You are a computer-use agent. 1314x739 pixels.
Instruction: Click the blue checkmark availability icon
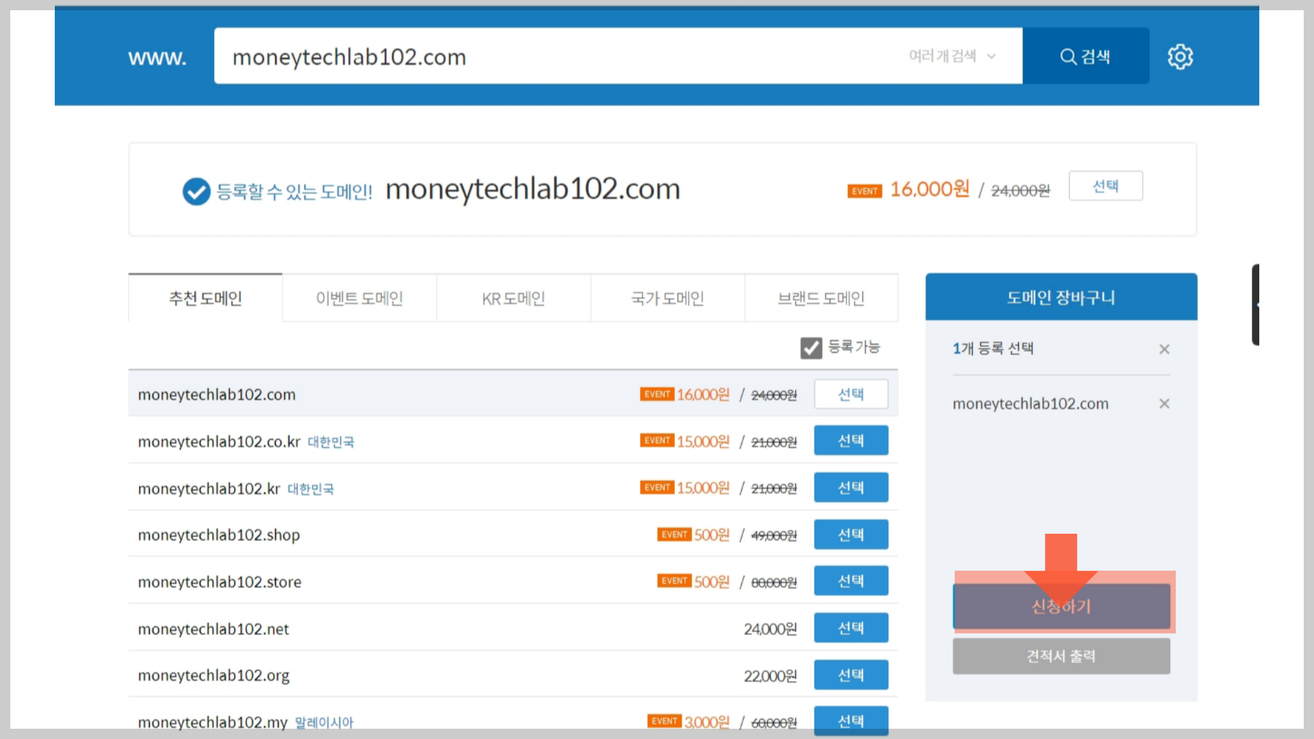[x=196, y=192]
